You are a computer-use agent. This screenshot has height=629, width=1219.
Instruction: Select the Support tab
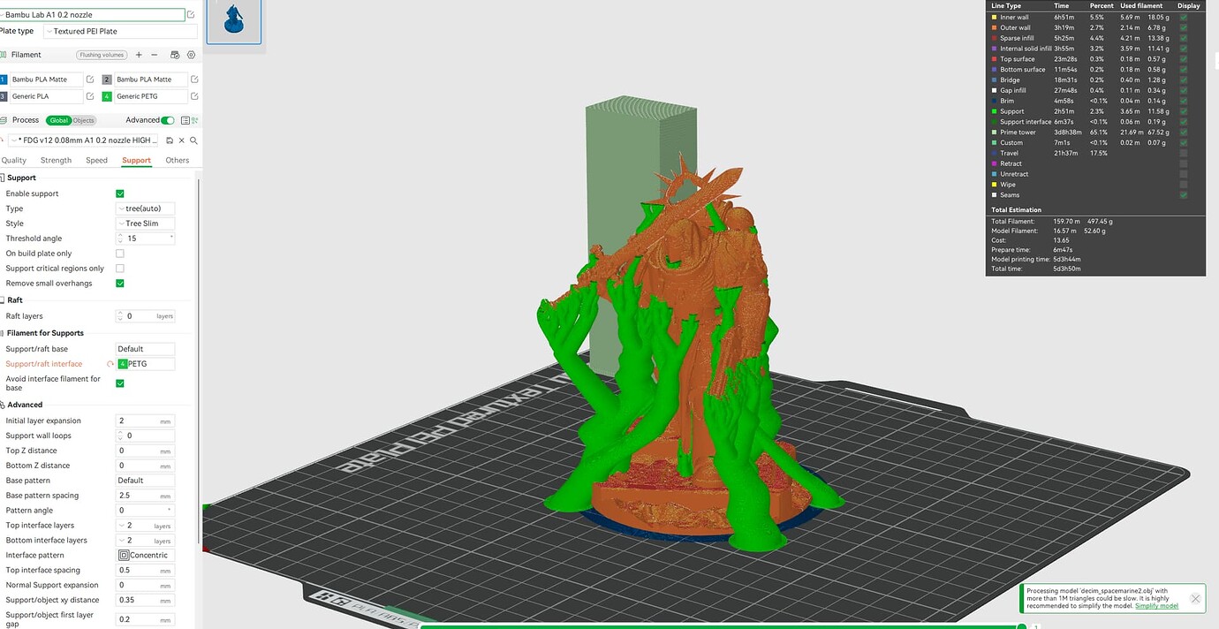[x=137, y=161]
